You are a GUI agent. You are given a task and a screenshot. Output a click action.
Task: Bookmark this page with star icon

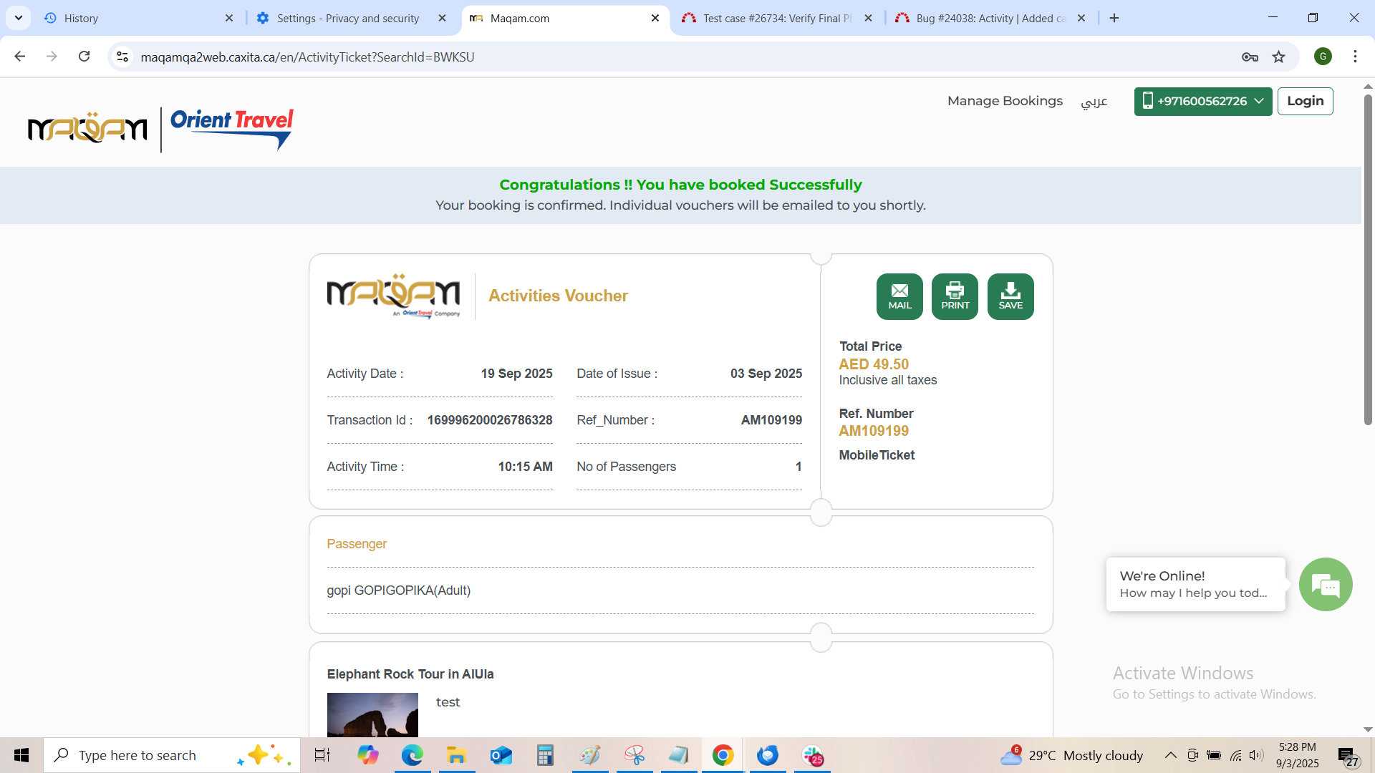click(1279, 57)
